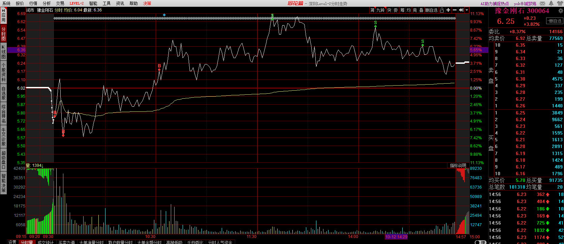Viewport: 564px width, 244px height.
Task: Open the LEVEL-2 menu
Action: point(76,3)
